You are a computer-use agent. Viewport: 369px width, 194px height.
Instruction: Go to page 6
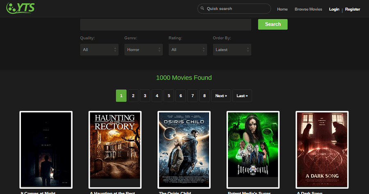coord(181,96)
